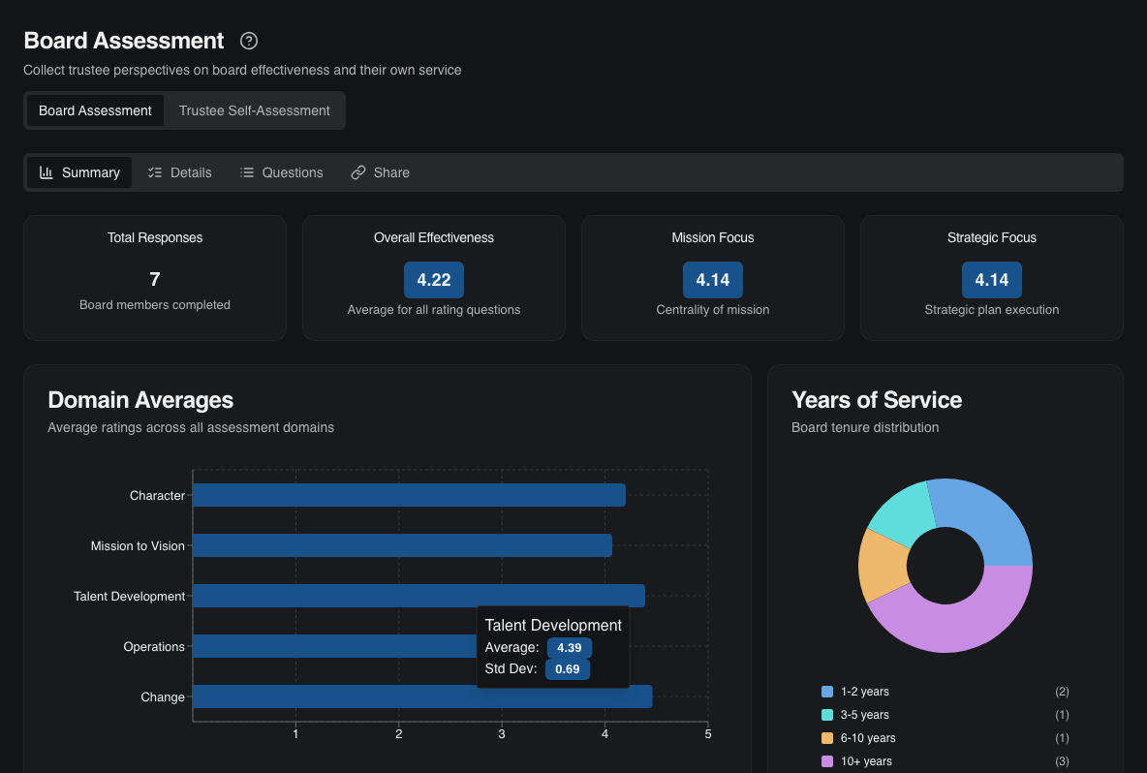The height and width of the screenshot is (773, 1147).
Task: Click the link icon in Share tab
Action: point(357,172)
